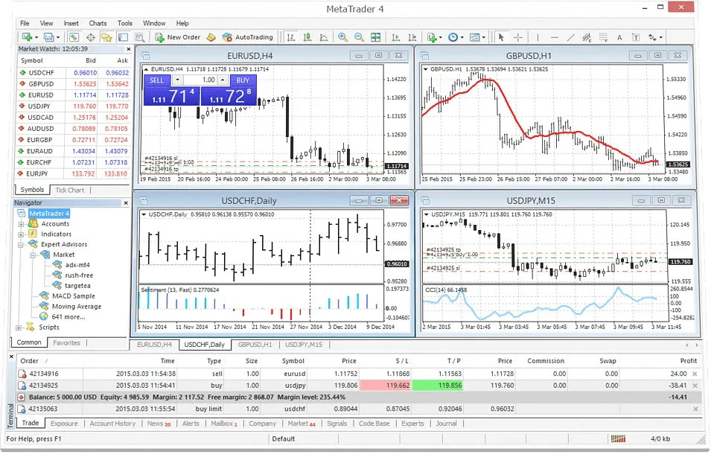Click the one-click trading volume field 1.00
711x457 pixels.
201,80
